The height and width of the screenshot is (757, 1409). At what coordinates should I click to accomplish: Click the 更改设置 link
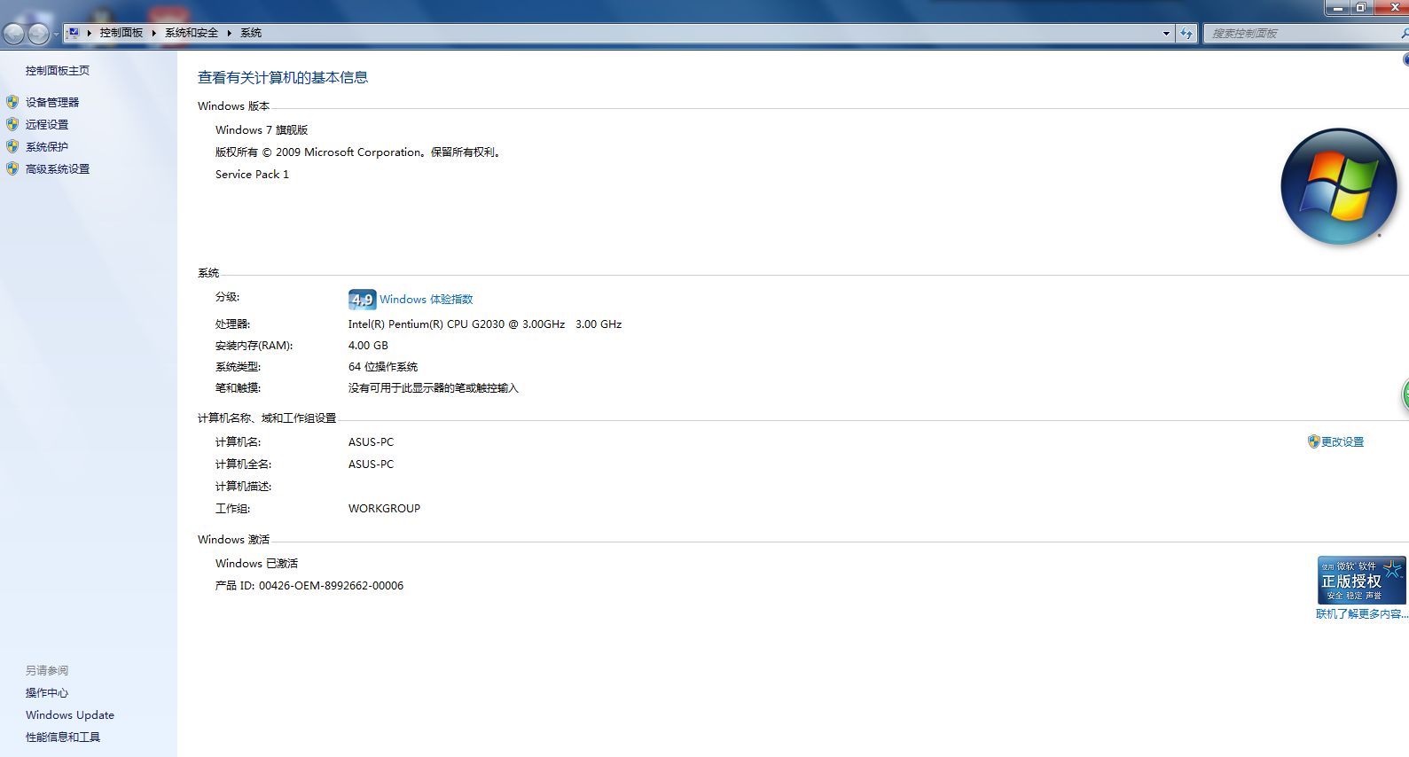pyautogui.click(x=1342, y=441)
